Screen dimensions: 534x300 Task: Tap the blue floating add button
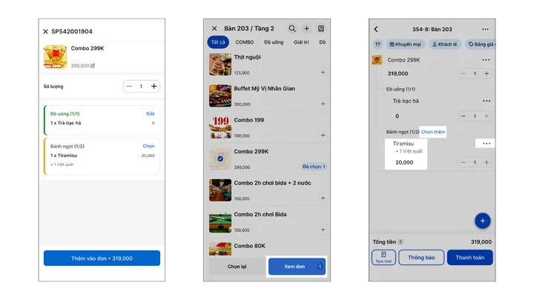483,221
